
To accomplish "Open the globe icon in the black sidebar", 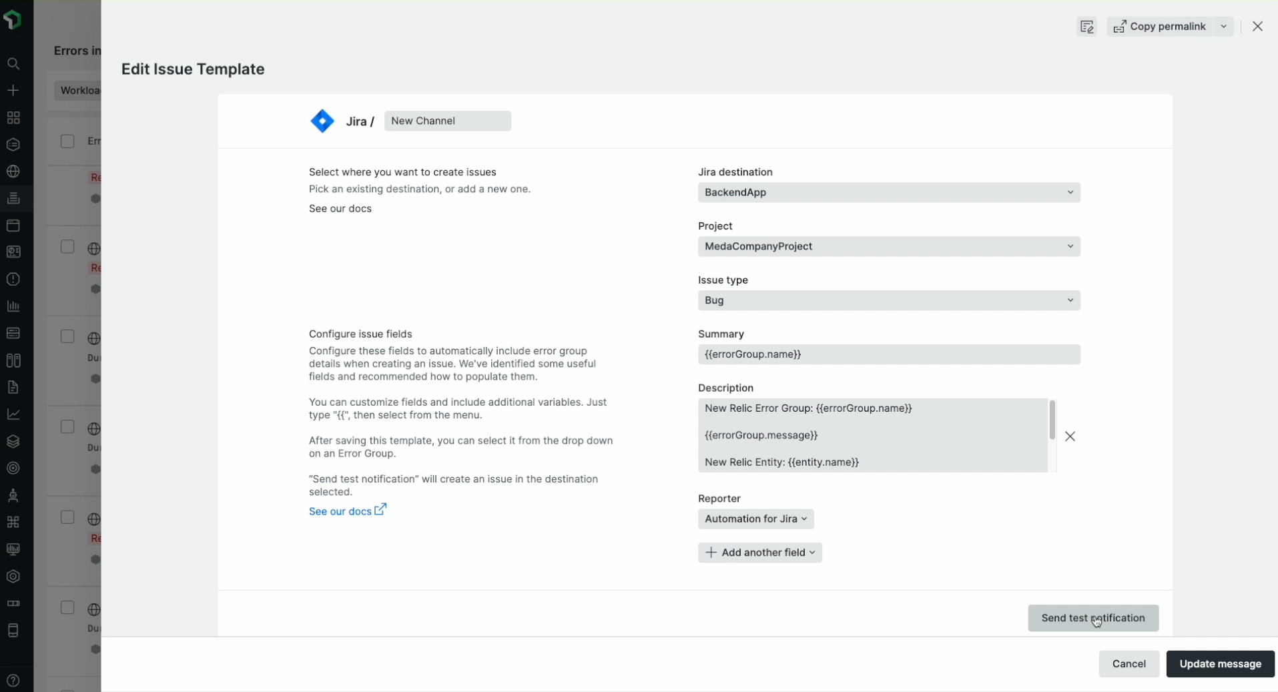I will coord(13,171).
